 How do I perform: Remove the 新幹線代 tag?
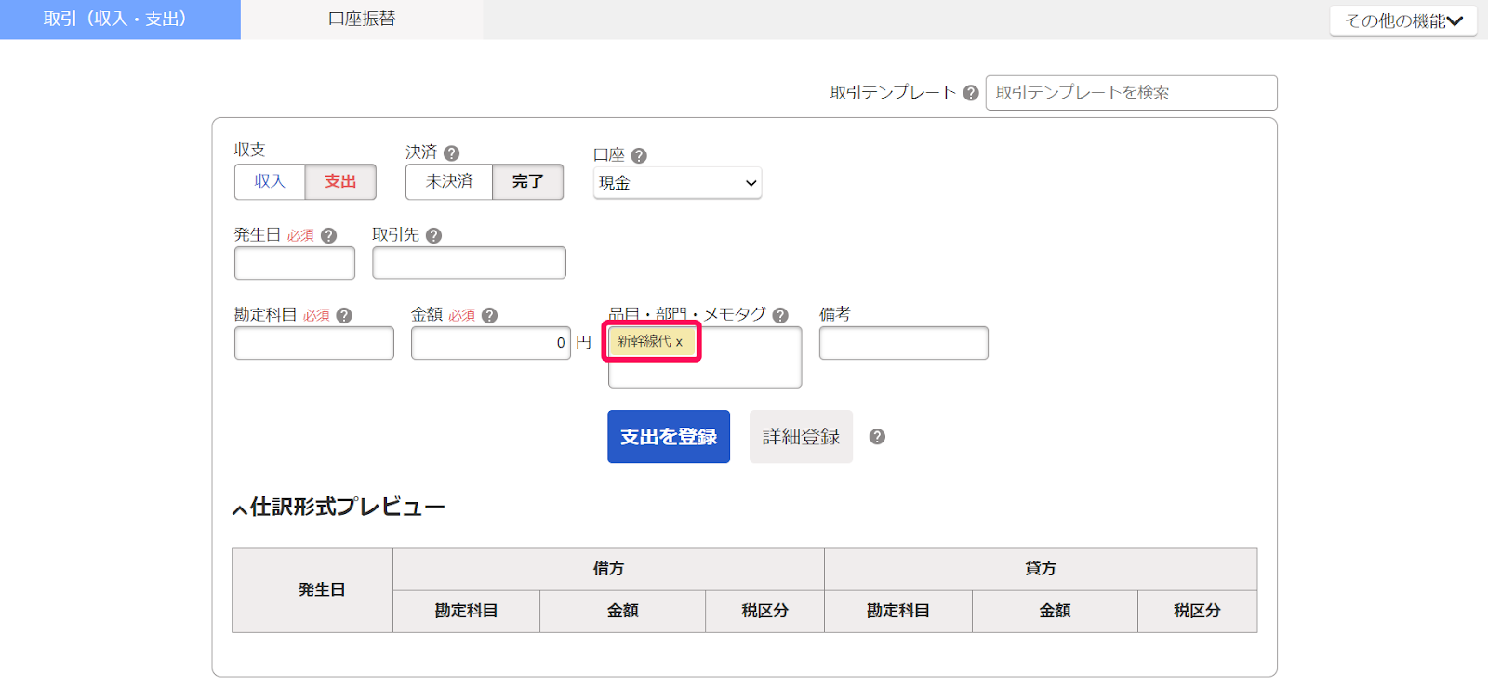coord(679,342)
